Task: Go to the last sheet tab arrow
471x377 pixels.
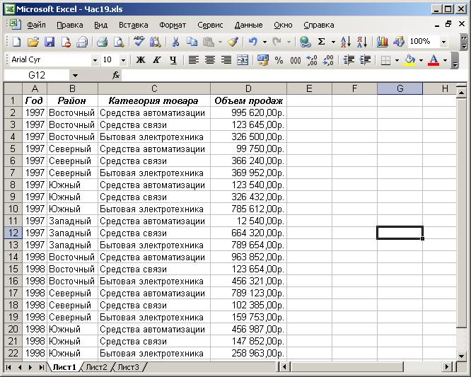Action: click(42, 367)
